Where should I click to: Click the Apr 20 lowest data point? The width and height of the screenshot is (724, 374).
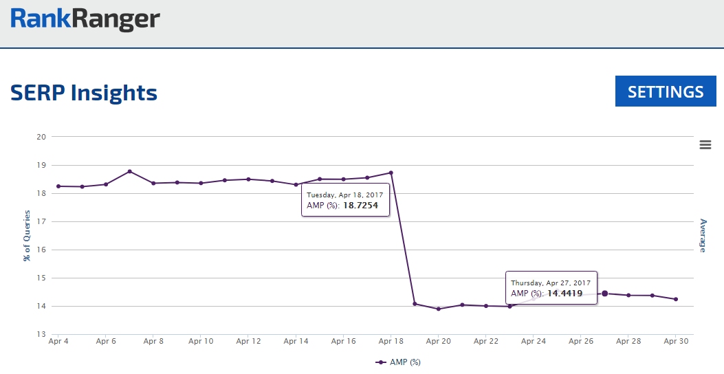(x=439, y=309)
